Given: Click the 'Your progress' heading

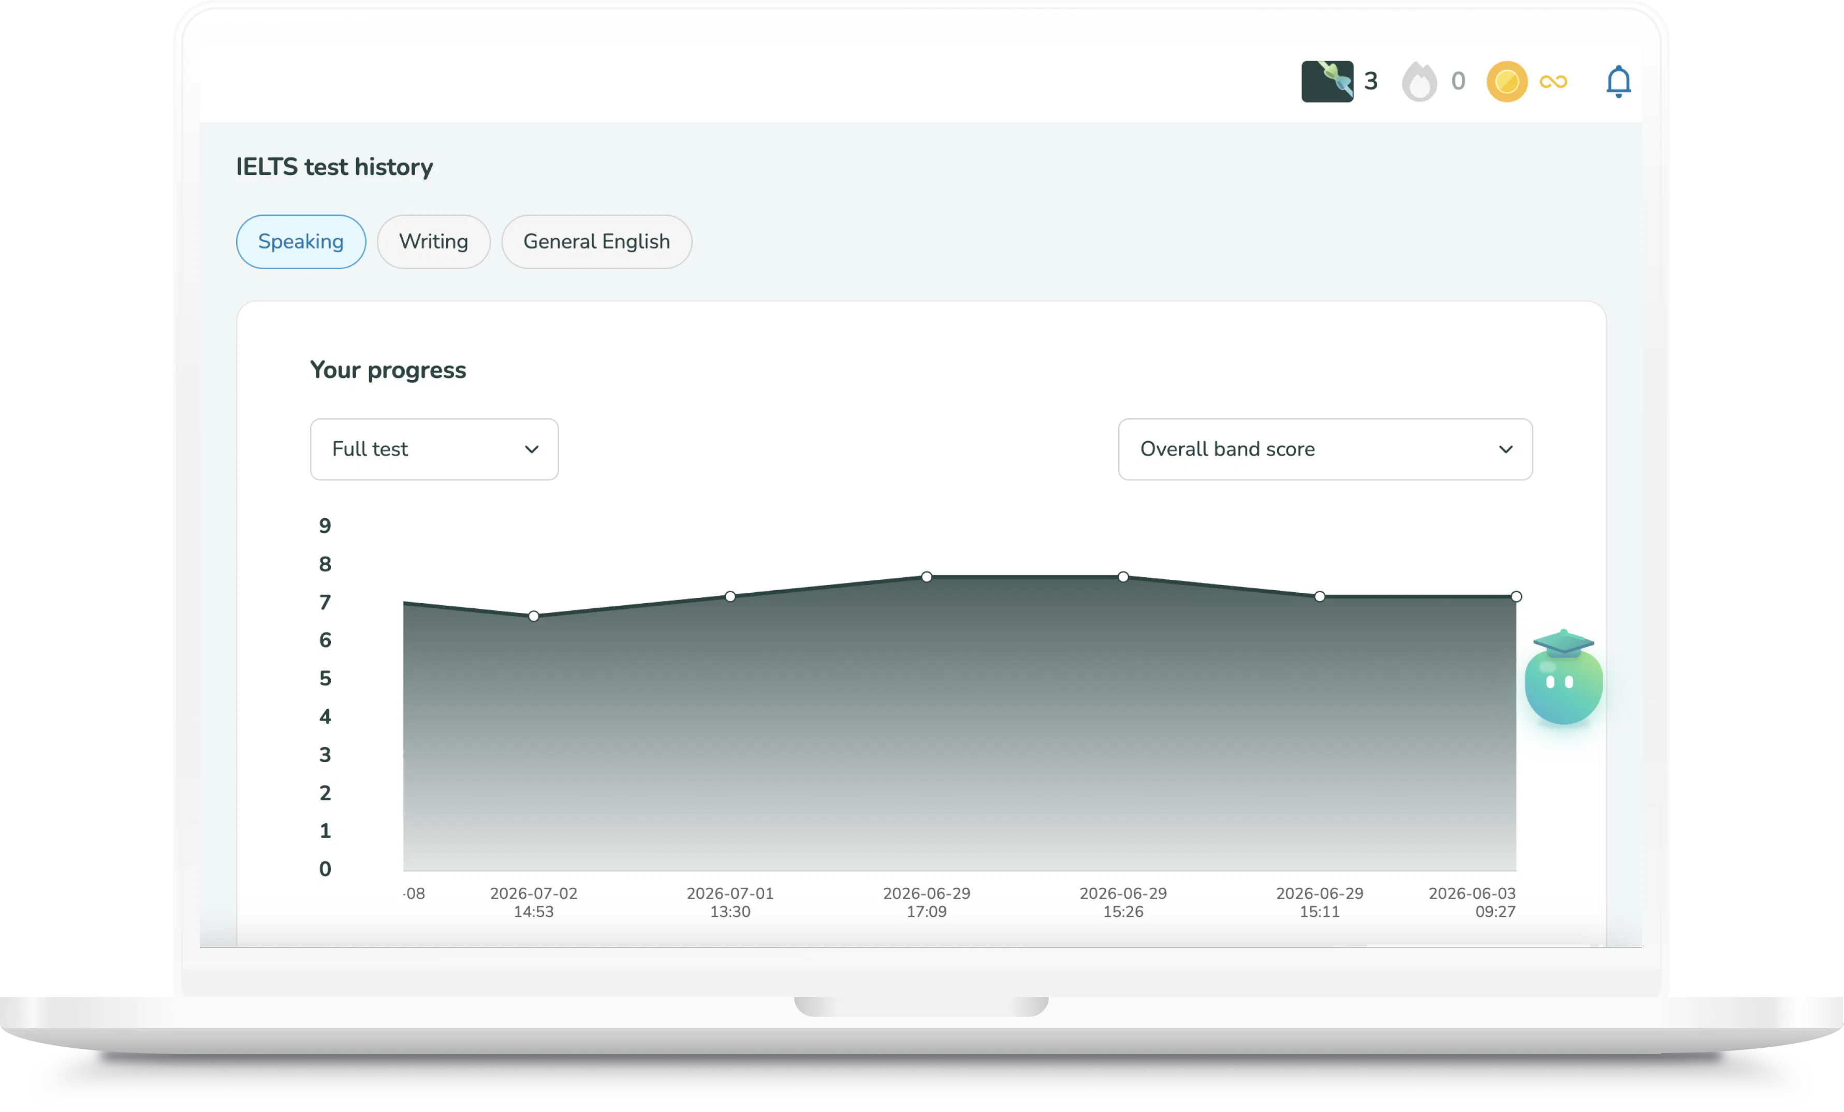Looking at the screenshot, I should 388,370.
